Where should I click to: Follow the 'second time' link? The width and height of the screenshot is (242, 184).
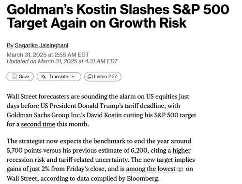click(38, 124)
